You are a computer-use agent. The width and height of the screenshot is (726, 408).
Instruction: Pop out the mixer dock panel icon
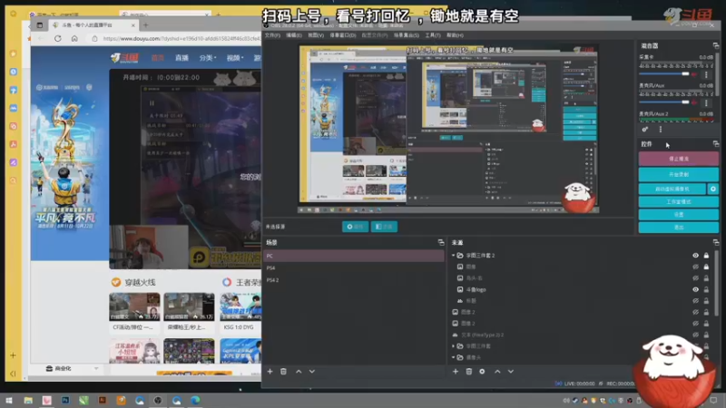[716, 46]
